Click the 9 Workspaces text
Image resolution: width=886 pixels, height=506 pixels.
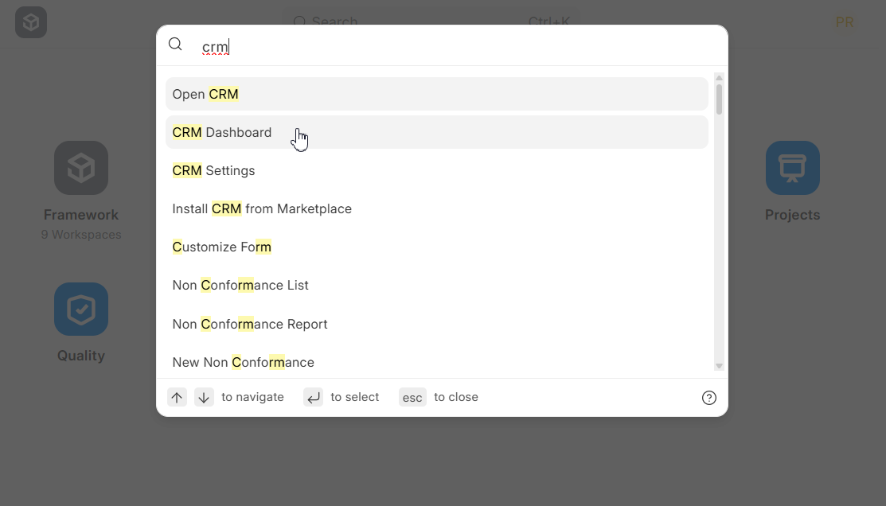[81, 235]
